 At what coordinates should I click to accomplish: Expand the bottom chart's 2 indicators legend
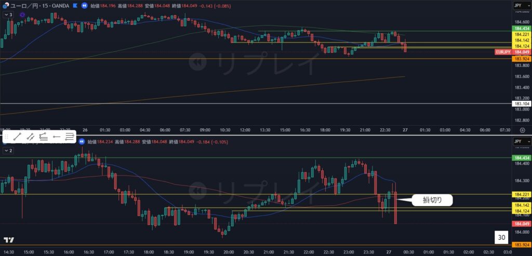8,150
